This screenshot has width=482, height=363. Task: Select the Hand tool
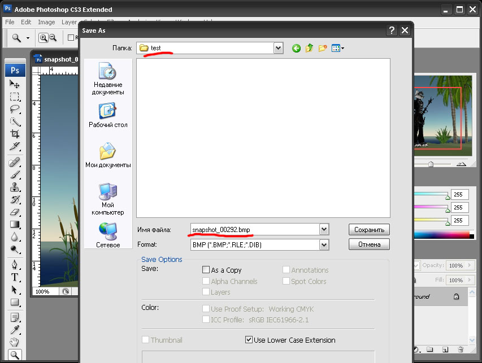coord(15,342)
